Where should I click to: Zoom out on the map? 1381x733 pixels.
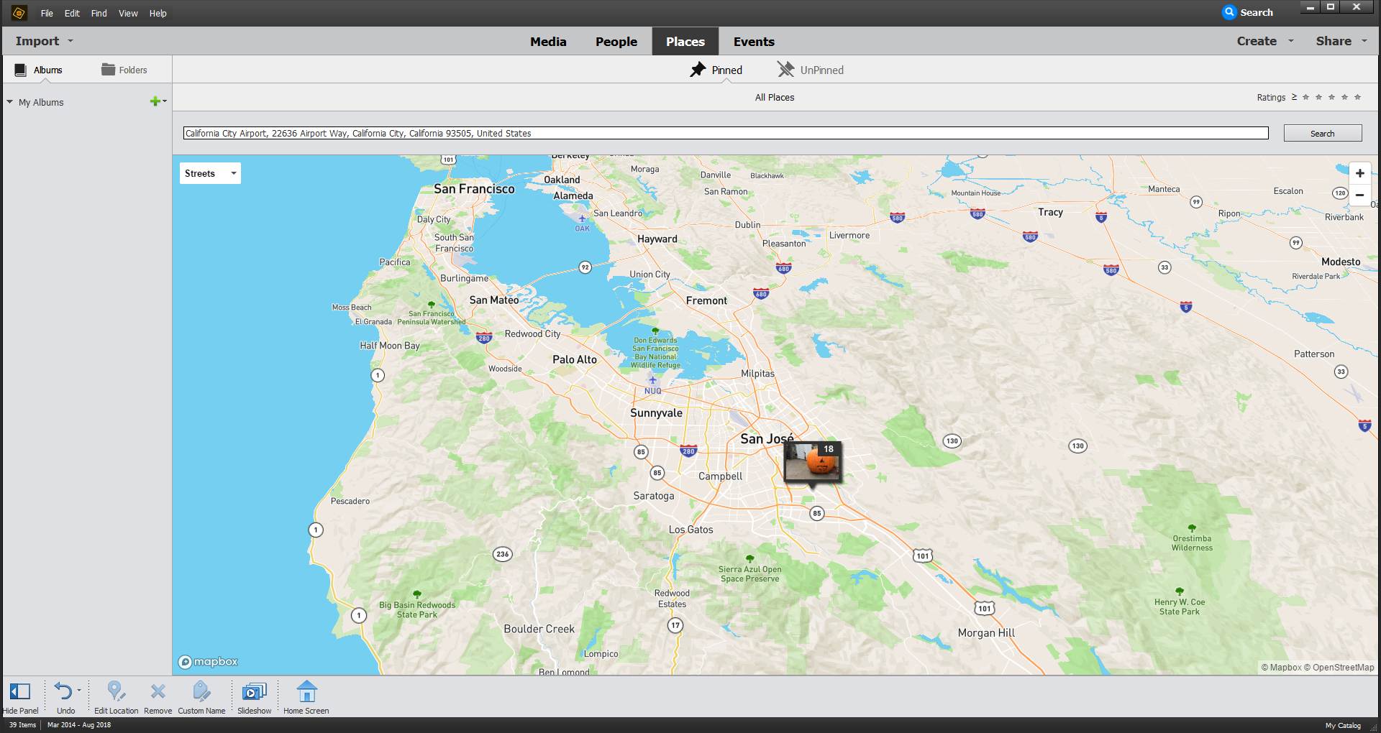(x=1359, y=195)
